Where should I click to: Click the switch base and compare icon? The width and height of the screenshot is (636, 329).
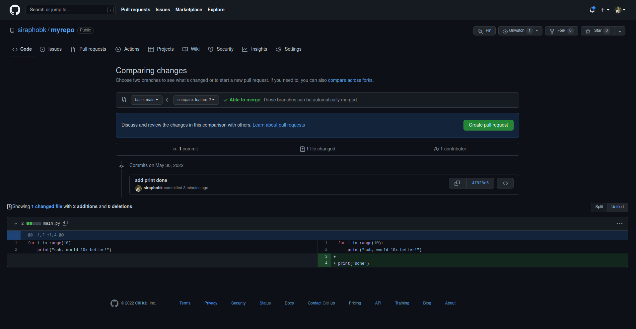(x=124, y=100)
